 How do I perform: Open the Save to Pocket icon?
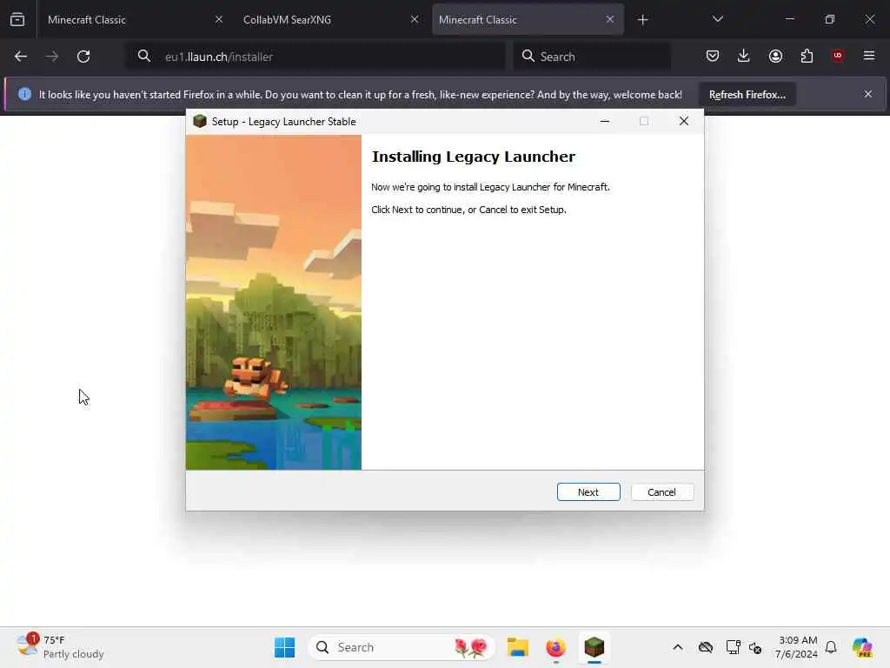(713, 56)
